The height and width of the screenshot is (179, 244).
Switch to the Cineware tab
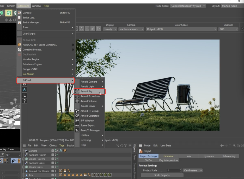pyautogui.click(x=168, y=156)
